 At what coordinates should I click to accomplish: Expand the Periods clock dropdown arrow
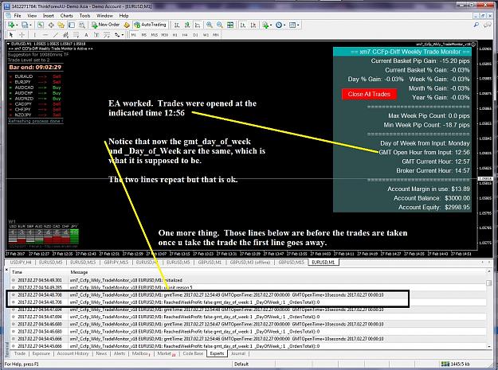coord(284,25)
